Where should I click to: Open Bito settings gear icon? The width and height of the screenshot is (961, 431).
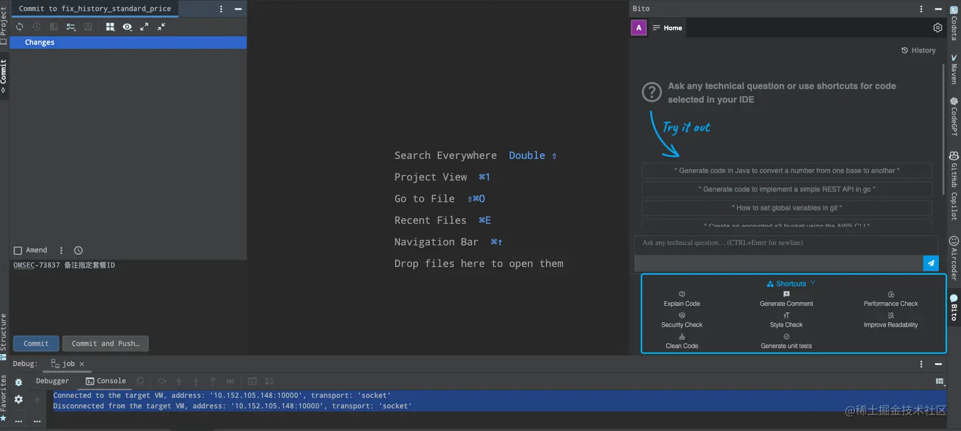click(937, 28)
